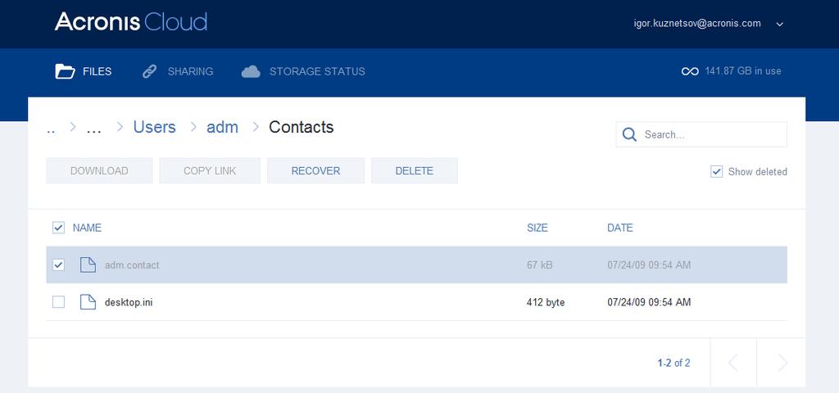Screen dimensions: 839x393
Task: Click the desktop.ini date 07/24/09 09:54 AM
Action: pyautogui.click(x=649, y=303)
